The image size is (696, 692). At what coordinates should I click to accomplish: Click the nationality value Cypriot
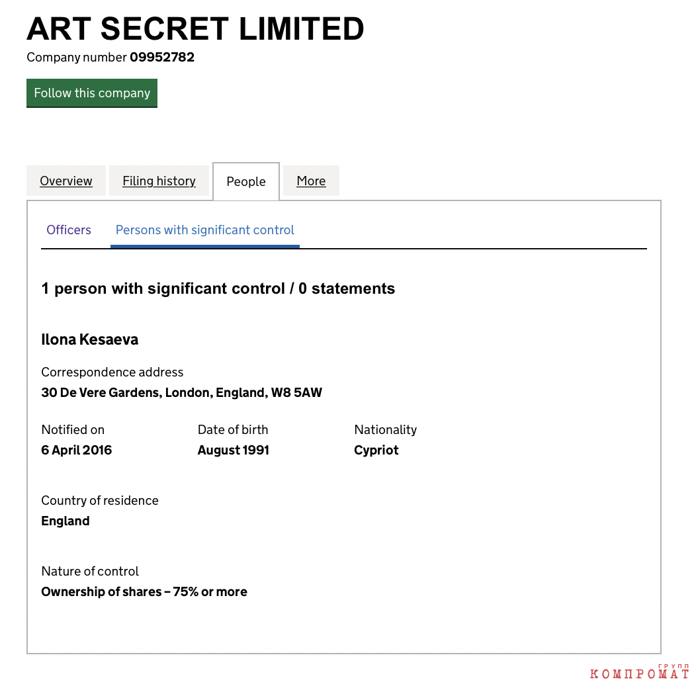(x=376, y=450)
